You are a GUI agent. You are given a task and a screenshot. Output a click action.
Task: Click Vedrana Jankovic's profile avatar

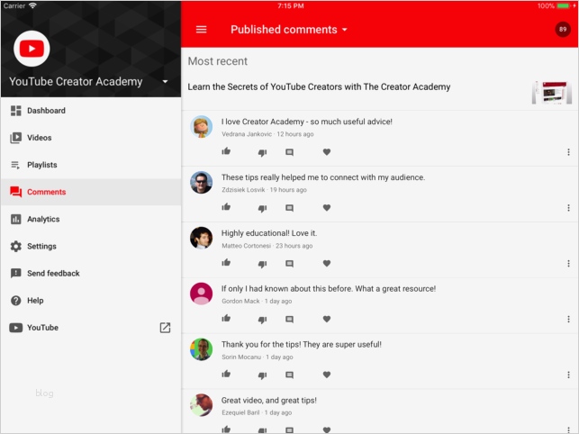coord(201,127)
